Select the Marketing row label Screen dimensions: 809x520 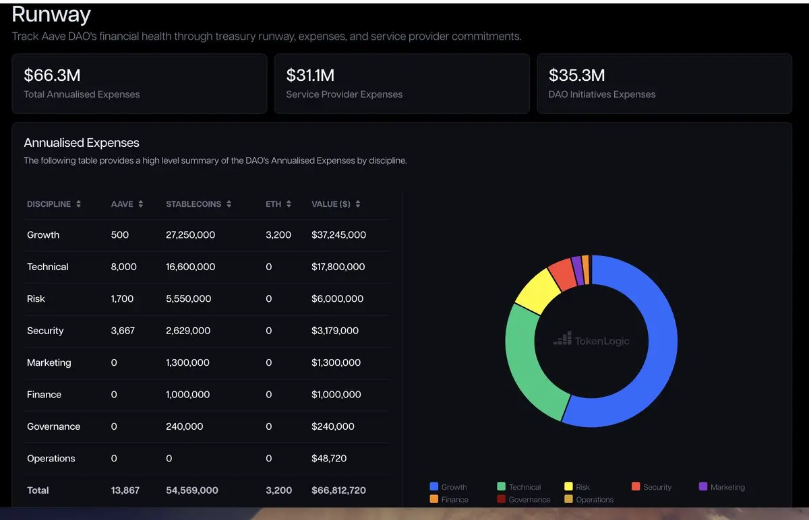pos(49,362)
